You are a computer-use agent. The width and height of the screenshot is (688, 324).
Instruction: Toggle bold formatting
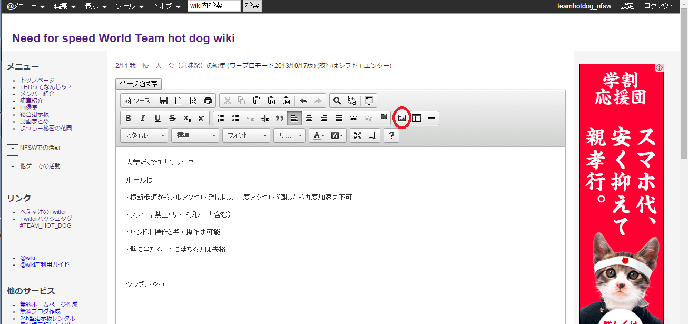tap(128, 118)
